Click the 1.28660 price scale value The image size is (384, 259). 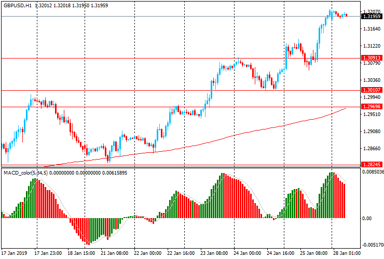[372, 149]
